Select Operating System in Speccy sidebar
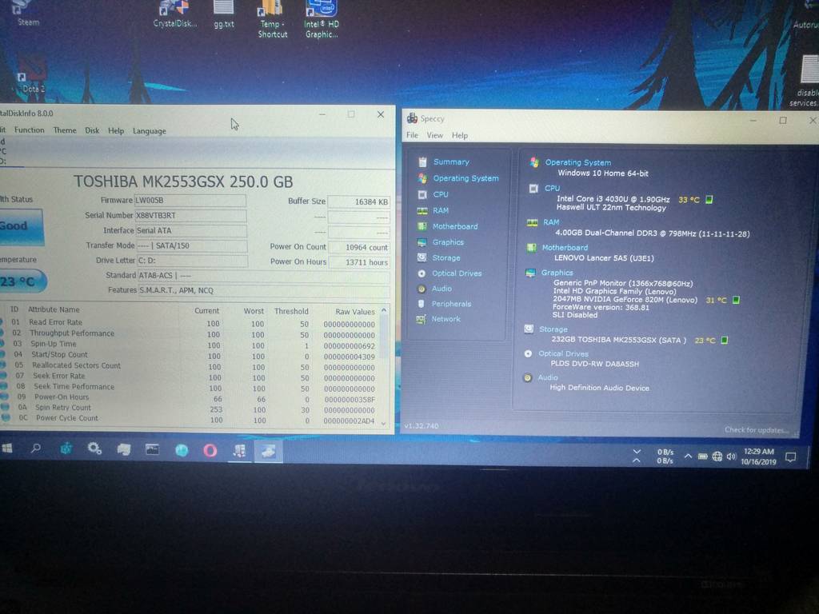 465,178
